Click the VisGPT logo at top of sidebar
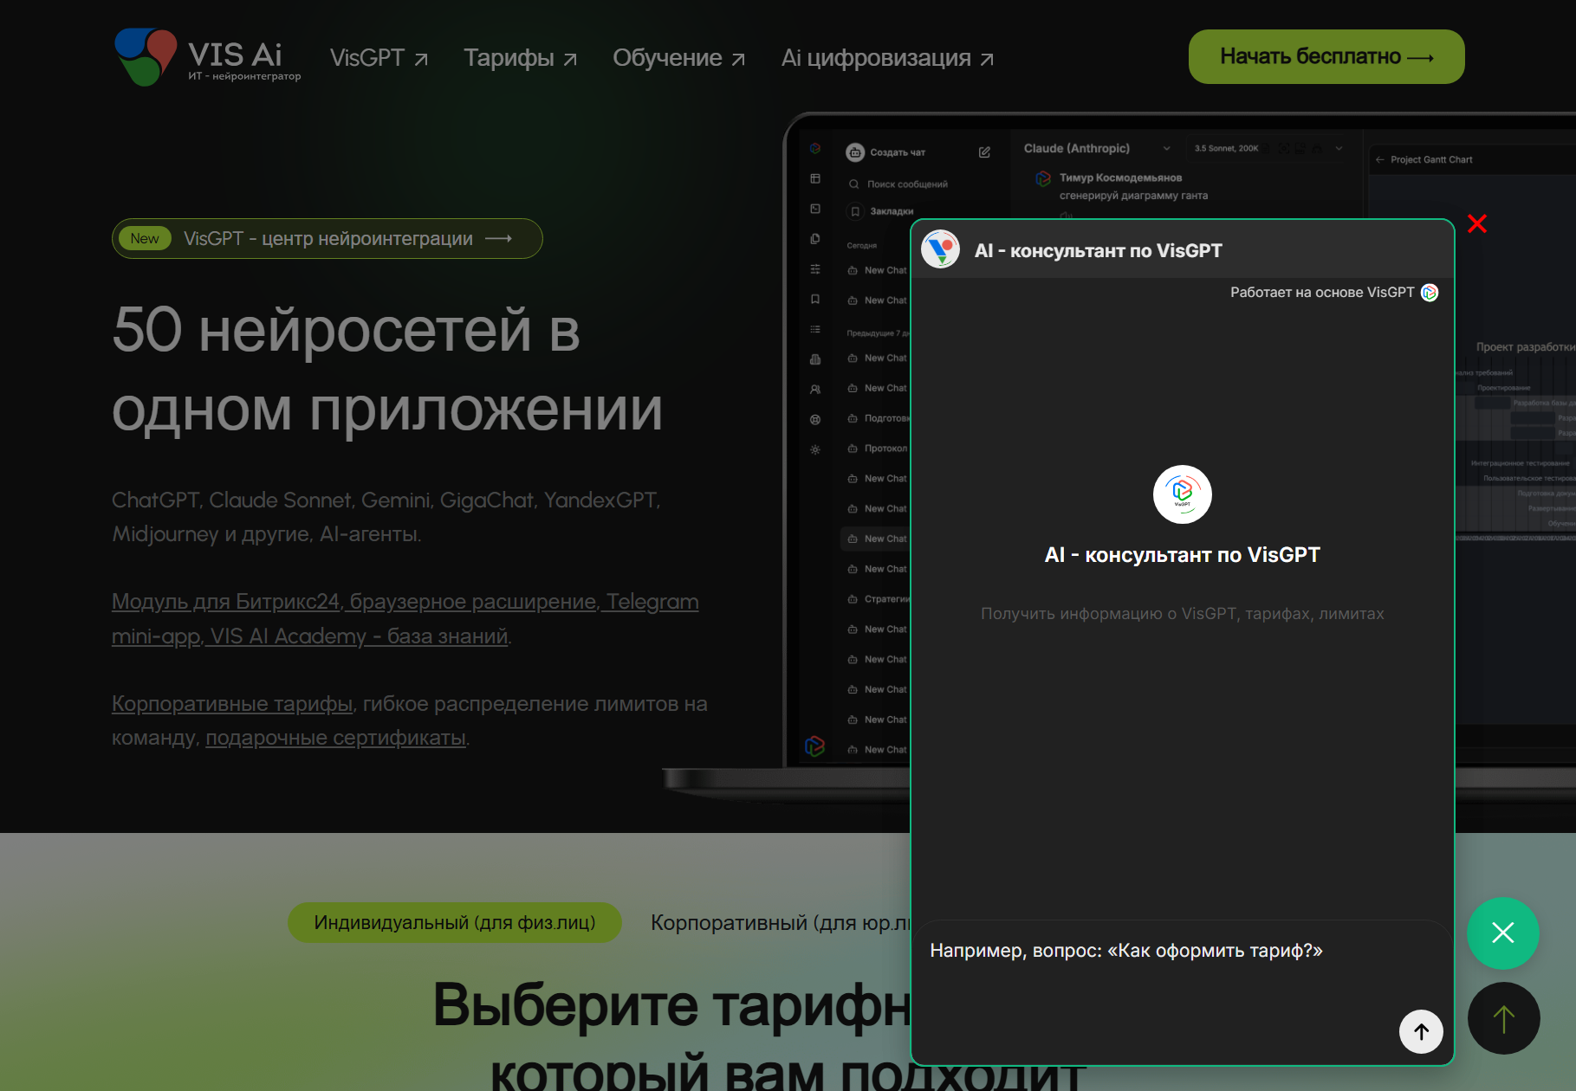The width and height of the screenshot is (1576, 1091). [814, 148]
